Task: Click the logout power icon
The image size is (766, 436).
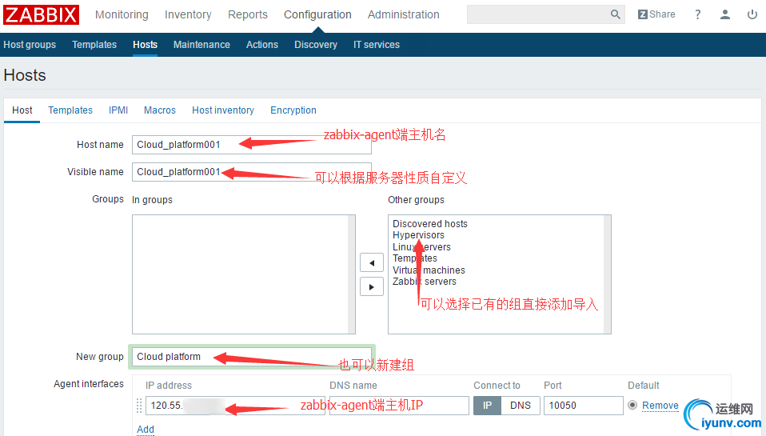Action: click(x=752, y=14)
